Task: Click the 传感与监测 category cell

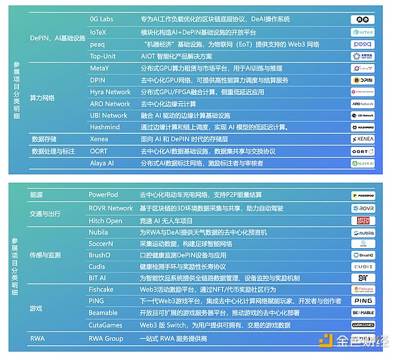Action: click(46, 255)
